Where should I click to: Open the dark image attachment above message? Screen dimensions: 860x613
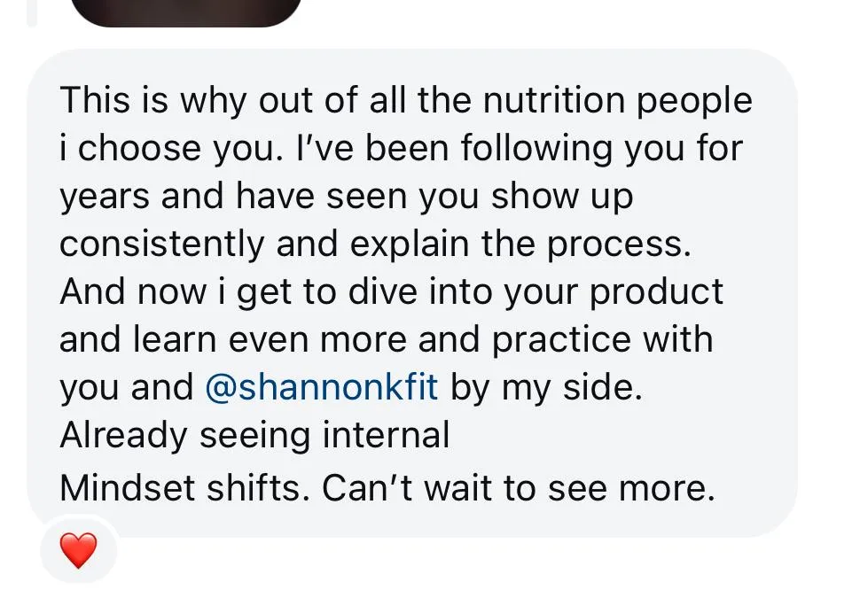pyautogui.click(x=186, y=12)
